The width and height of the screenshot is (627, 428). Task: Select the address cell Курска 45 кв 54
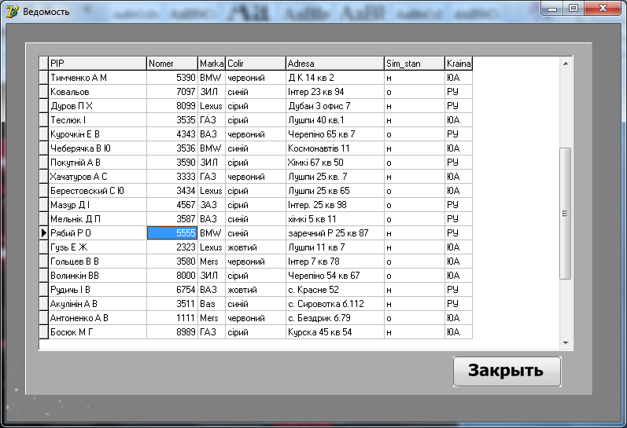click(x=334, y=332)
